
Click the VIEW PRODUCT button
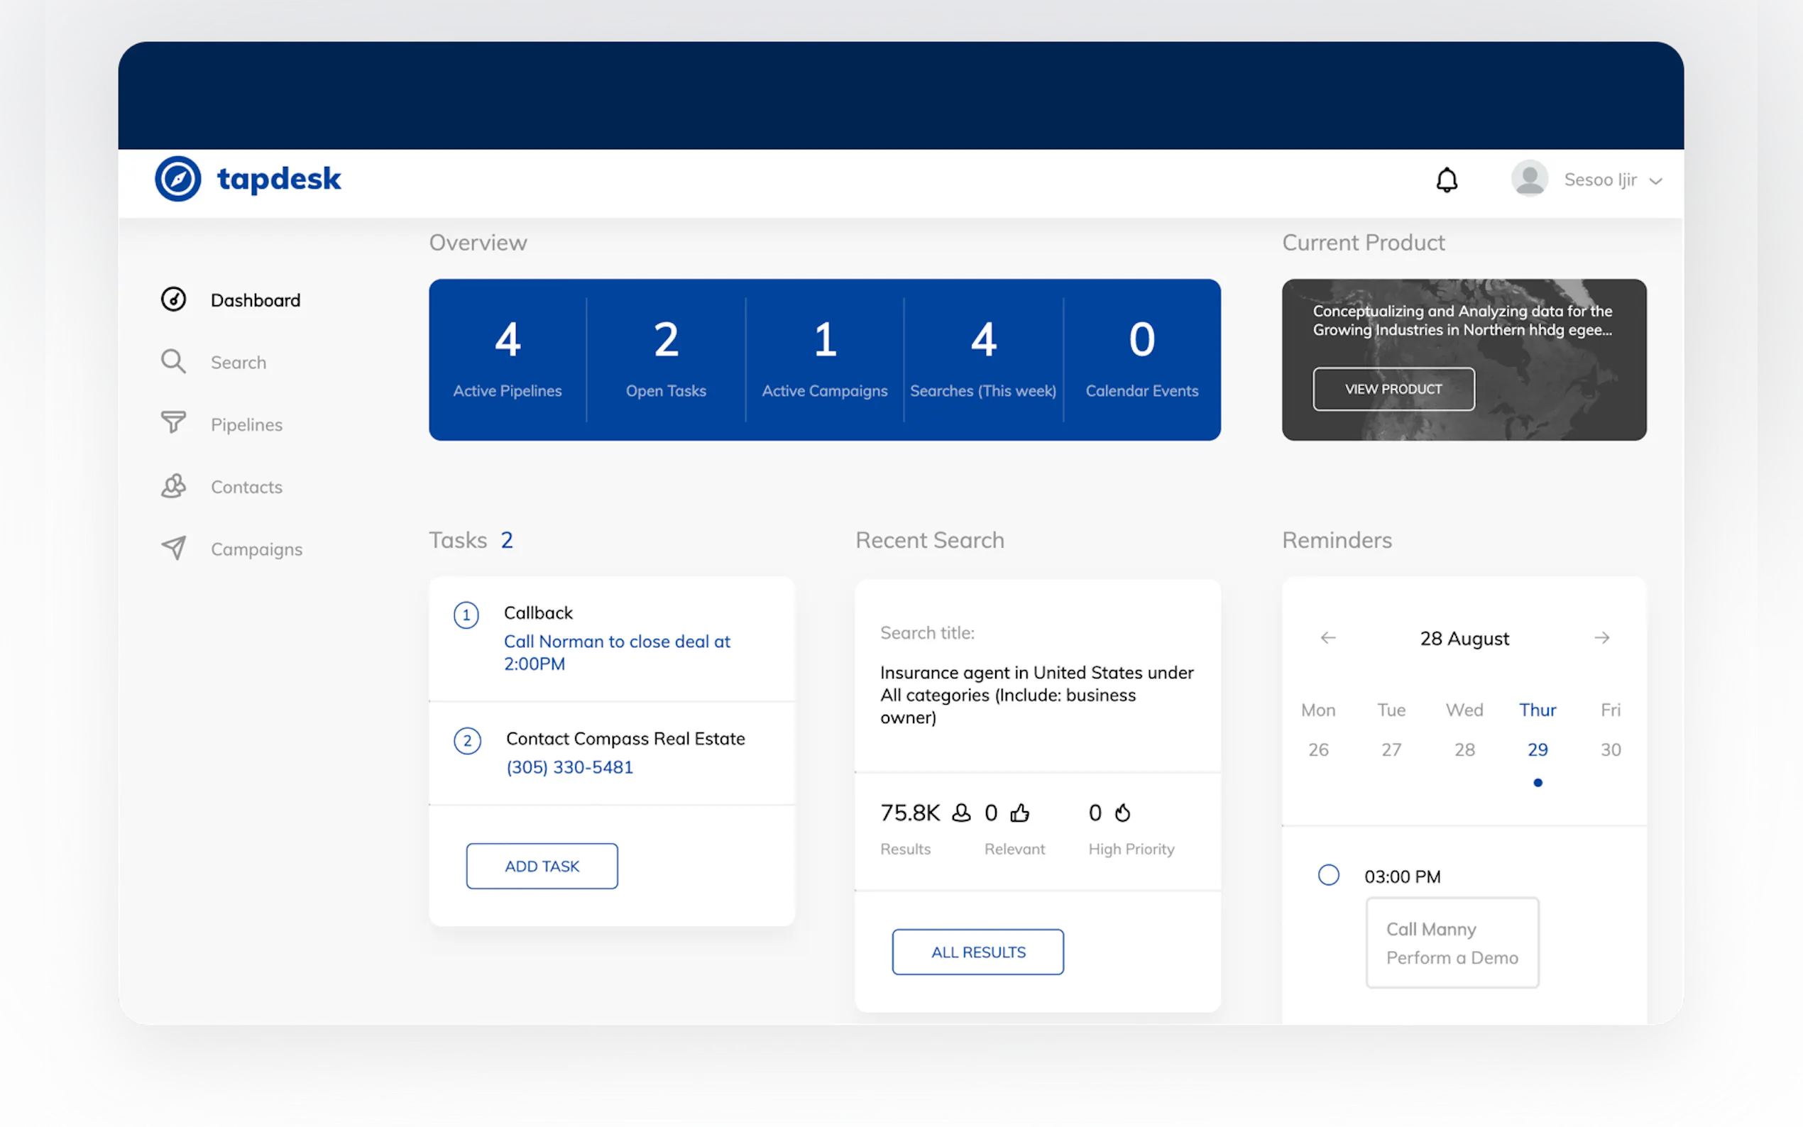1393,388
